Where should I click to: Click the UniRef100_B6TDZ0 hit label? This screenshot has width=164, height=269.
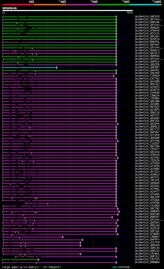(147, 107)
